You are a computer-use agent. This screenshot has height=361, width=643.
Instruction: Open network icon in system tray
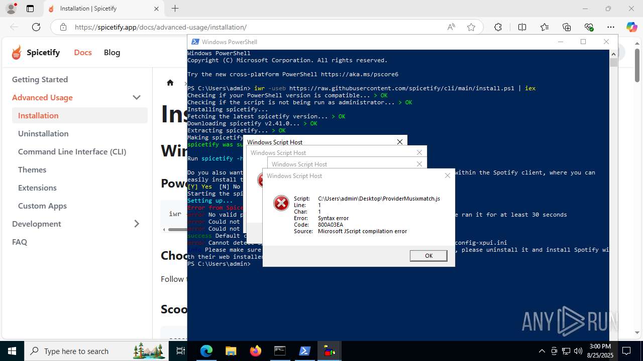566,351
